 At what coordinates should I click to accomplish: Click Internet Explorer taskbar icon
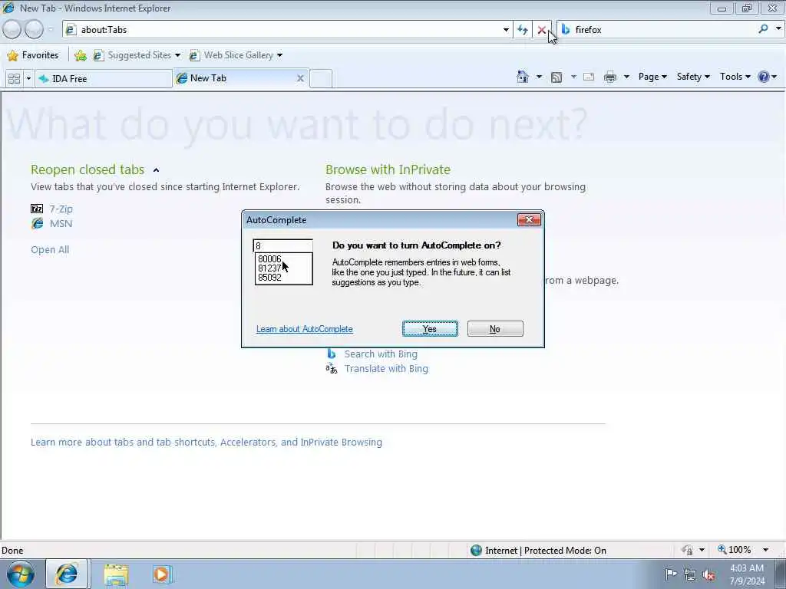68,574
